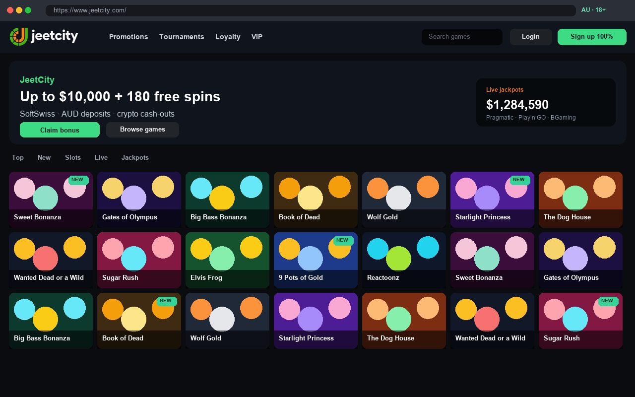
Task: Focus the Search games field
Action: point(462,37)
